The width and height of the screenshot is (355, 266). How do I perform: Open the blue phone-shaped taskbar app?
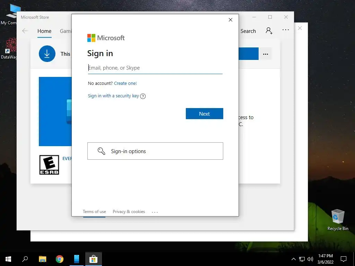(x=77, y=259)
